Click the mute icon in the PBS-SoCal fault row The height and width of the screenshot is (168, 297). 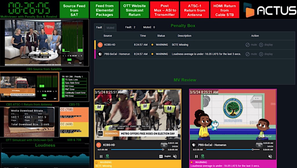click(x=248, y=54)
